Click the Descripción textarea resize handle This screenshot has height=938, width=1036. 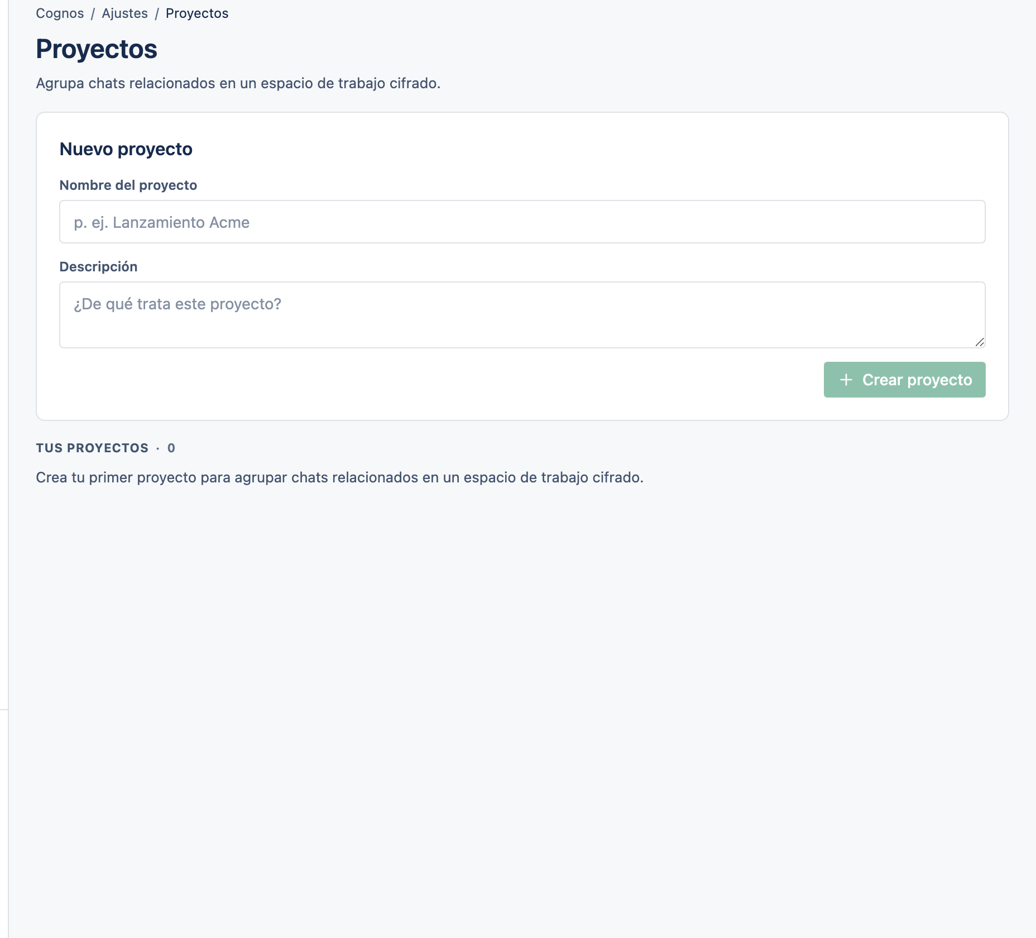[980, 342]
